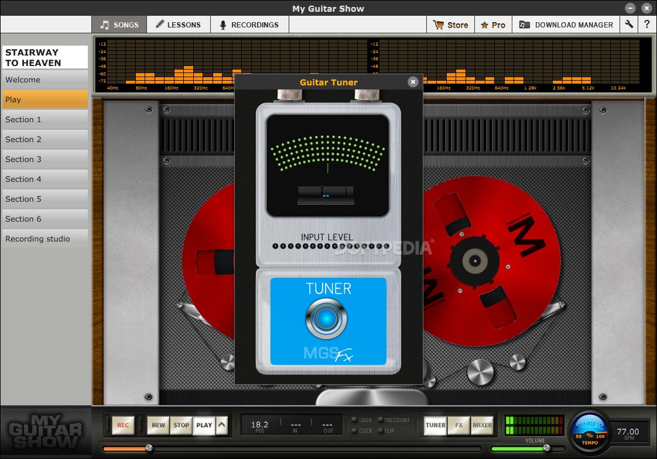
Task: Open Section 6 of the song
Action: [x=45, y=219]
